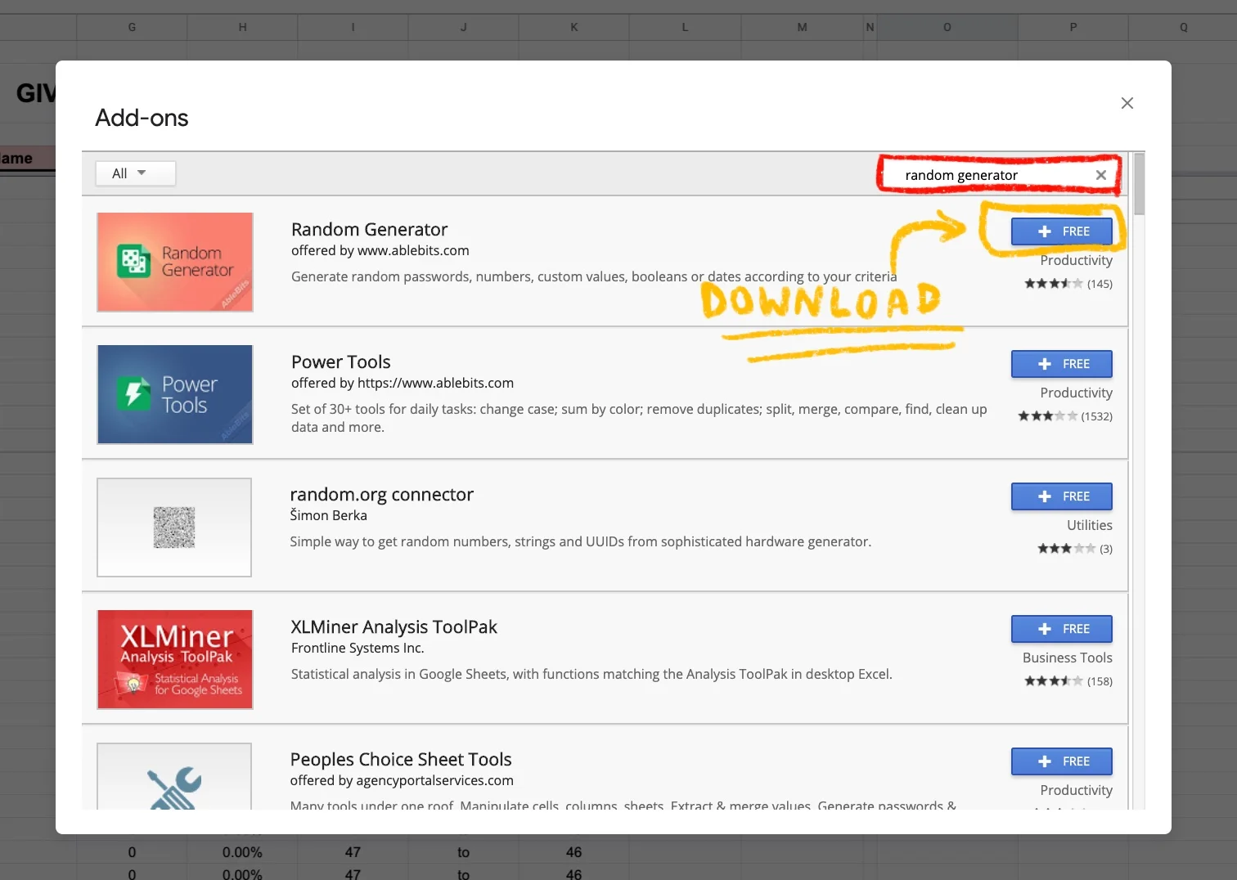Close the Add-ons dialog

tap(1127, 103)
